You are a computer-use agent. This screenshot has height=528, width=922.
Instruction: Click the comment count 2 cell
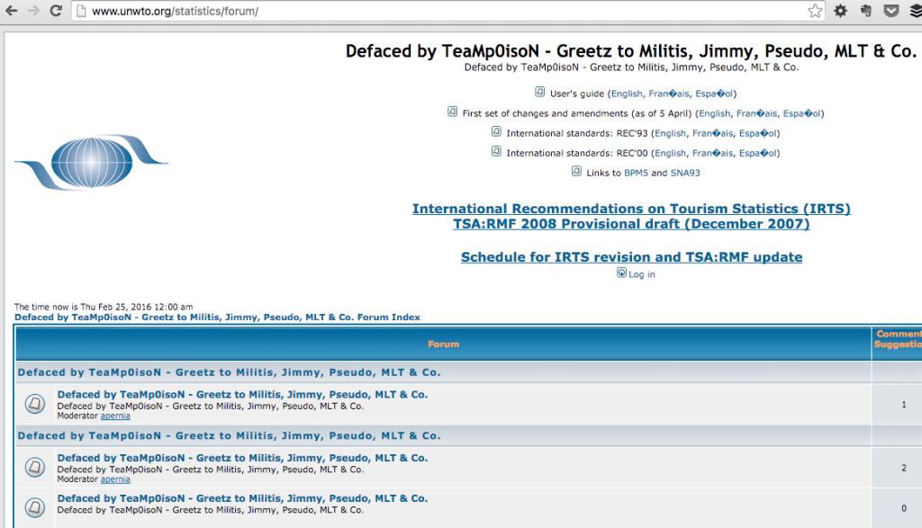pos(898,468)
